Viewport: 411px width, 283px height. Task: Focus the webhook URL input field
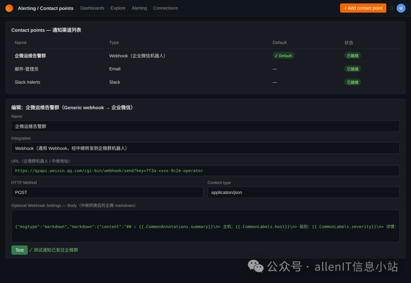point(205,171)
